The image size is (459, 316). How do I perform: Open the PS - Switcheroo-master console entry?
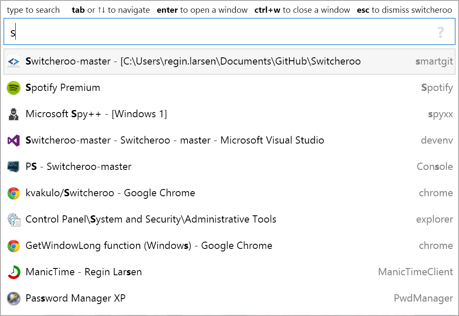click(x=229, y=167)
